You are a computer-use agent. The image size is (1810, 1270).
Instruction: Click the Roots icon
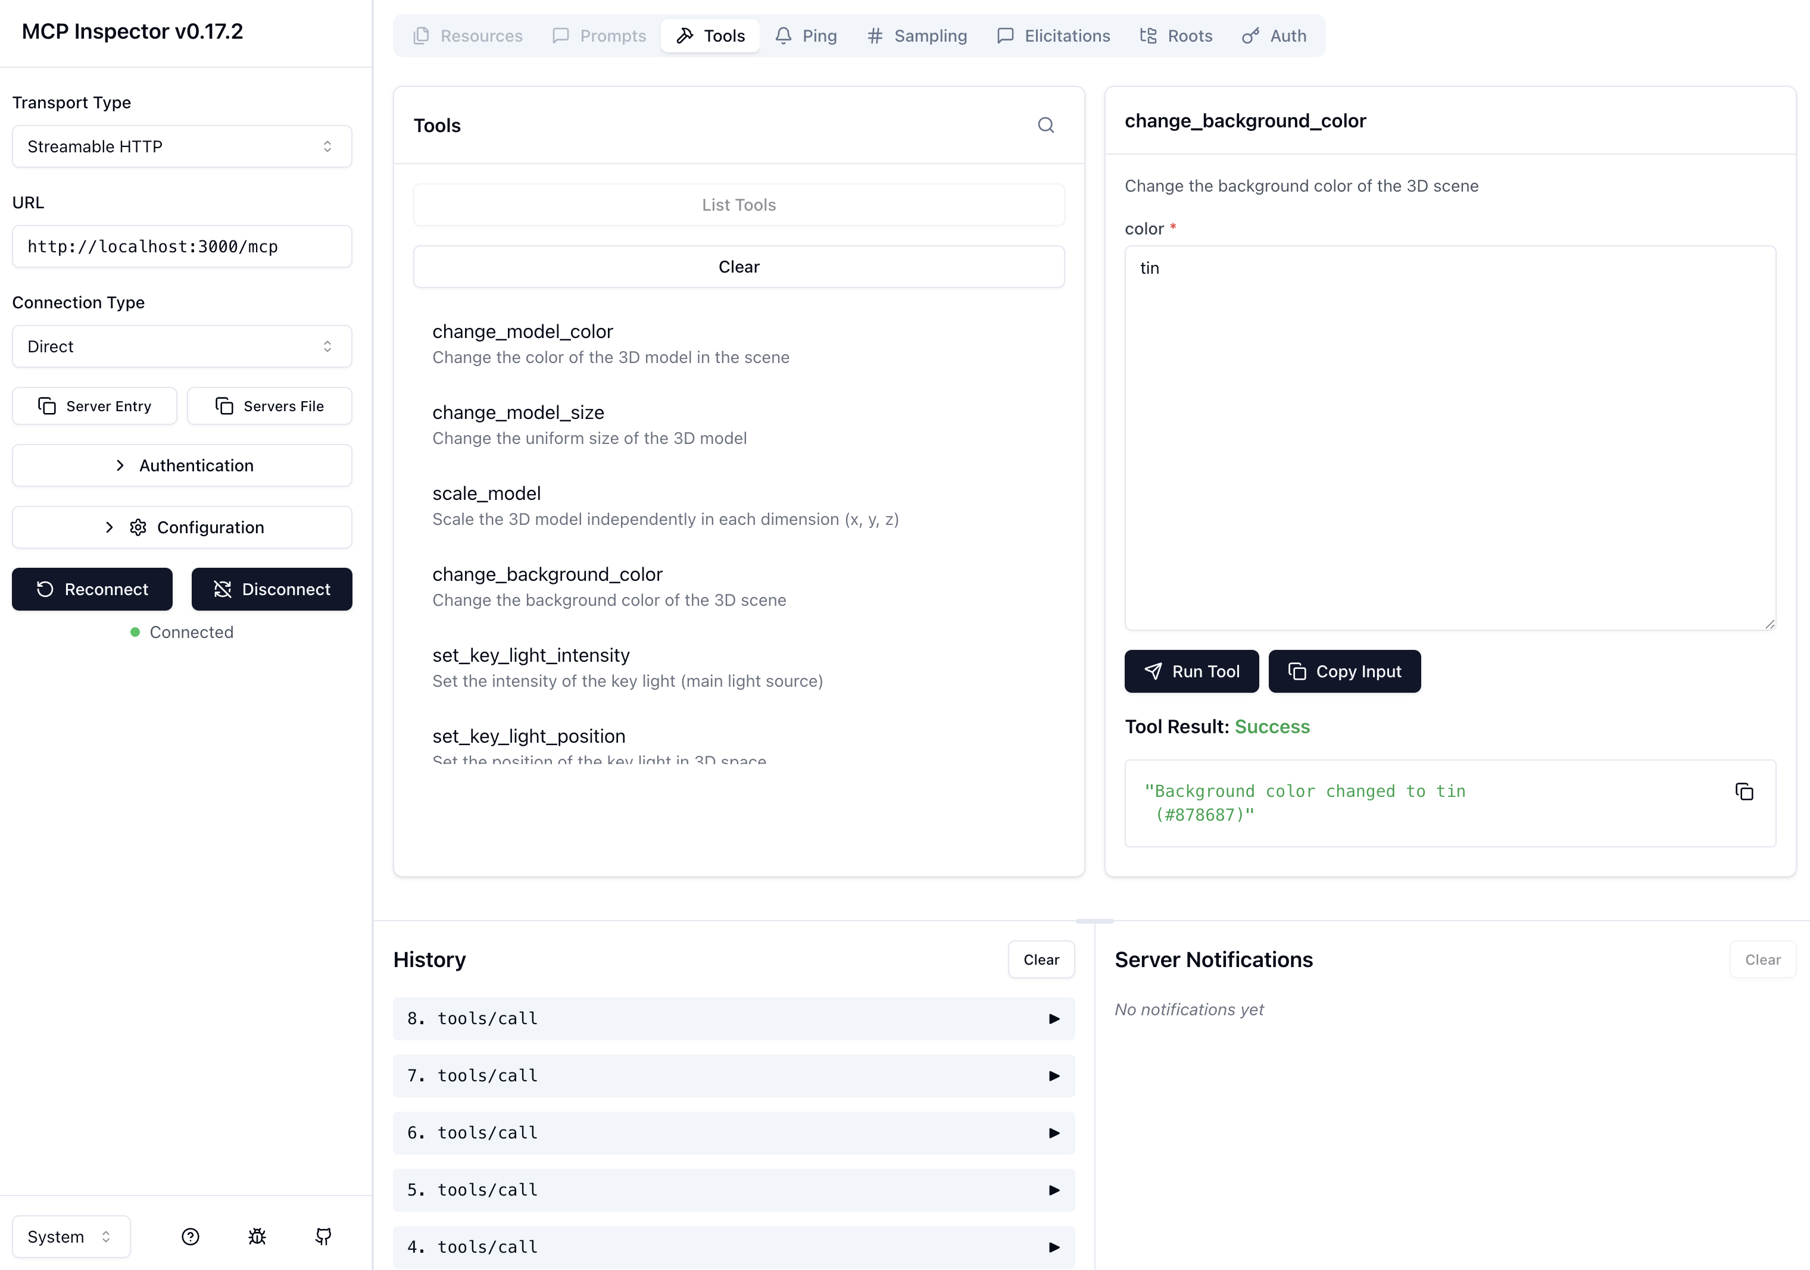point(1148,36)
